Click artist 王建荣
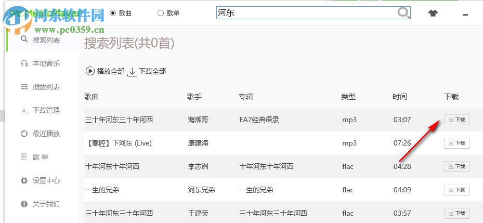Screen dimensions: 483x223 pyautogui.click(x=198, y=213)
